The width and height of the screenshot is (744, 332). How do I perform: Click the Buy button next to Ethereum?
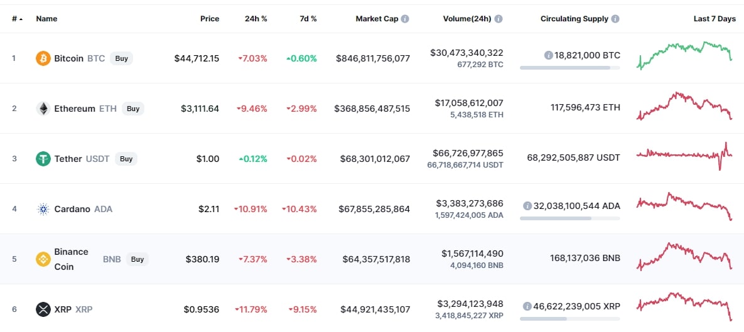133,109
